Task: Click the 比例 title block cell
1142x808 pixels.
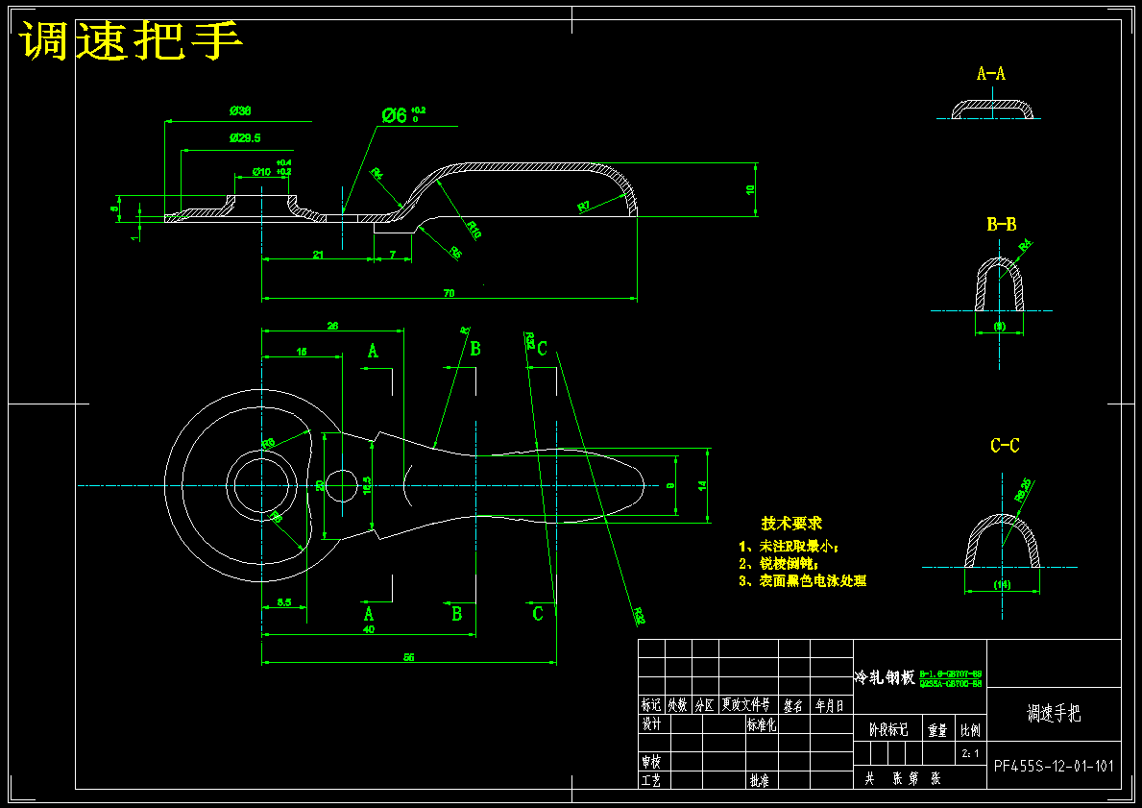Action: pyautogui.click(x=971, y=729)
